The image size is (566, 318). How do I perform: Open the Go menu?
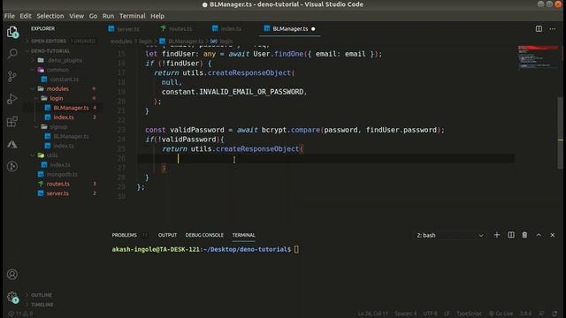pyautogui.click(x=93, y=16)
